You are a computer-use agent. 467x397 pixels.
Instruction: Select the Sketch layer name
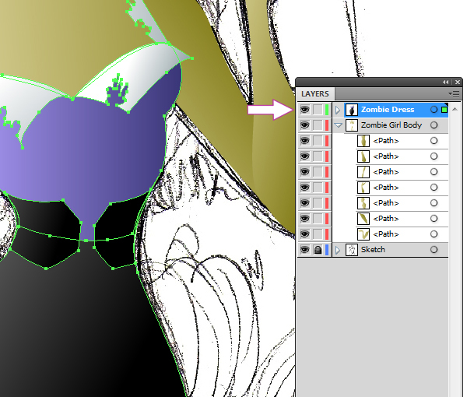pyautogui.click(x=373, y=250)
